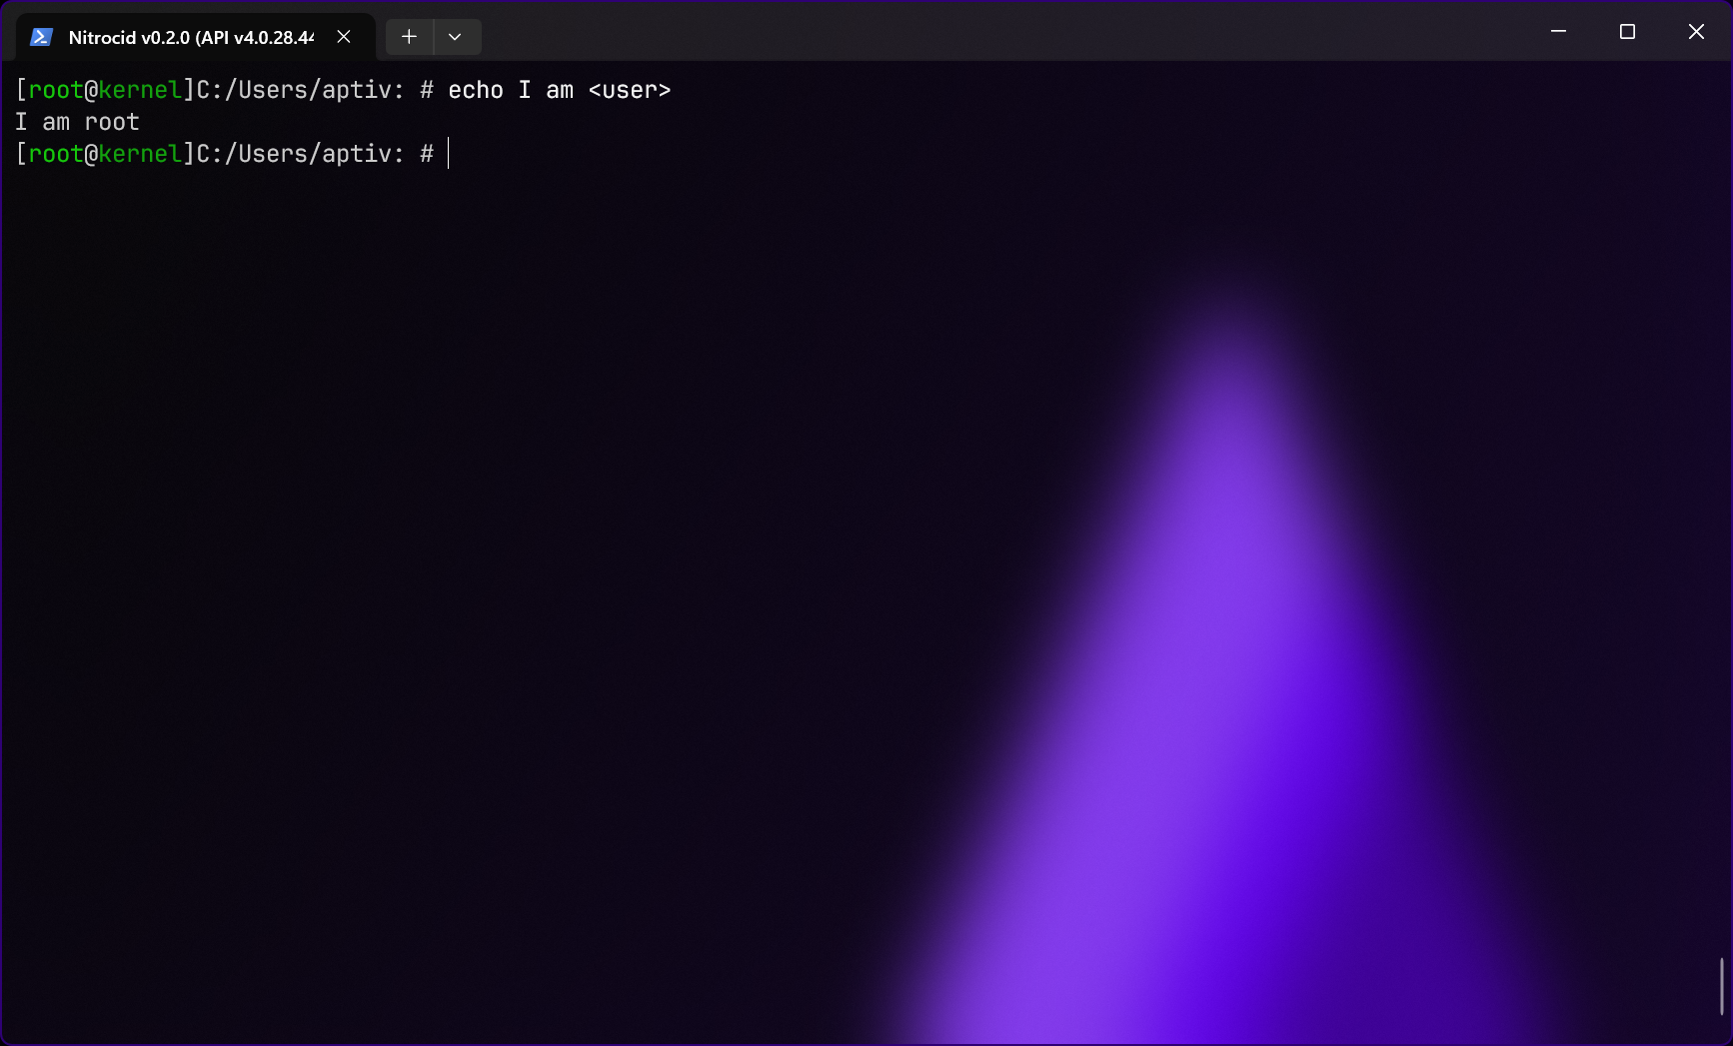Click the vertical scrollbar thumb at right edge

click(1721, 985)
